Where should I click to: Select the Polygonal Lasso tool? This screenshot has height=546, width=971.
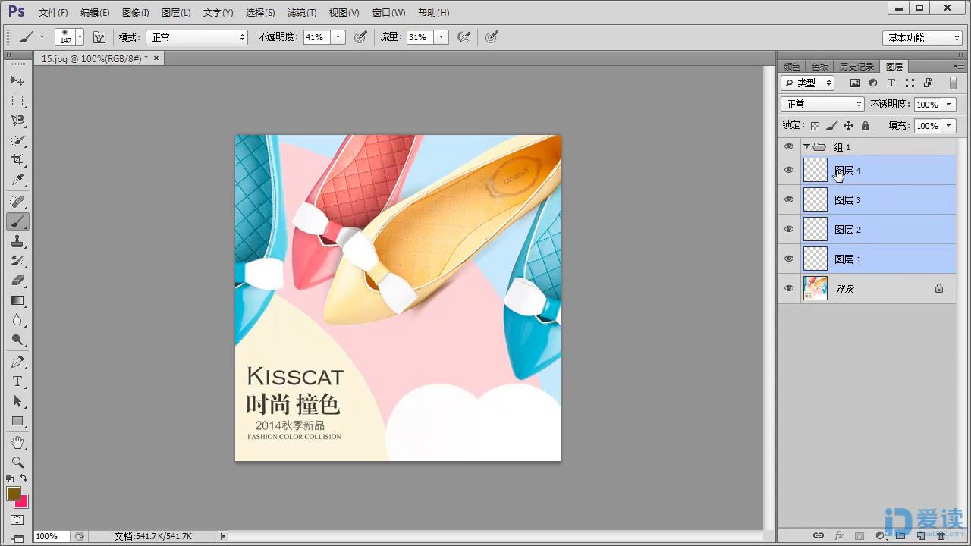pos(17,121)
